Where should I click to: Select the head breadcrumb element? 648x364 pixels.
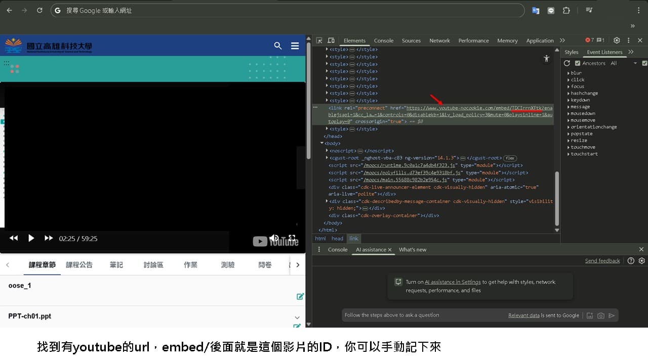(x=337, y=239)
